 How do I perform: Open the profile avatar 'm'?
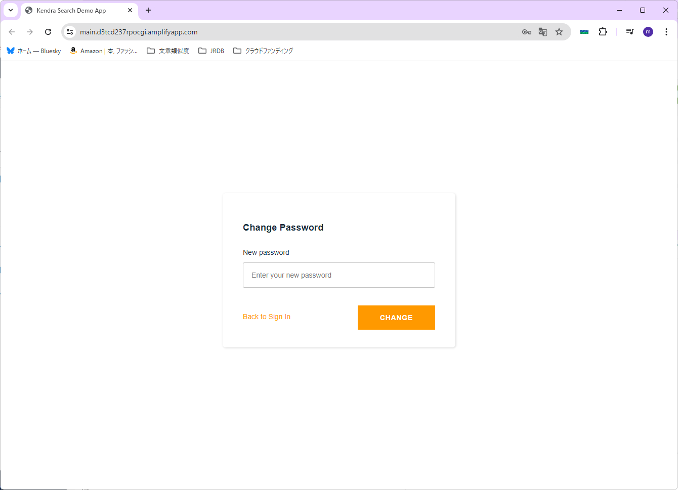pyautogui.click(x=648, y=32)
